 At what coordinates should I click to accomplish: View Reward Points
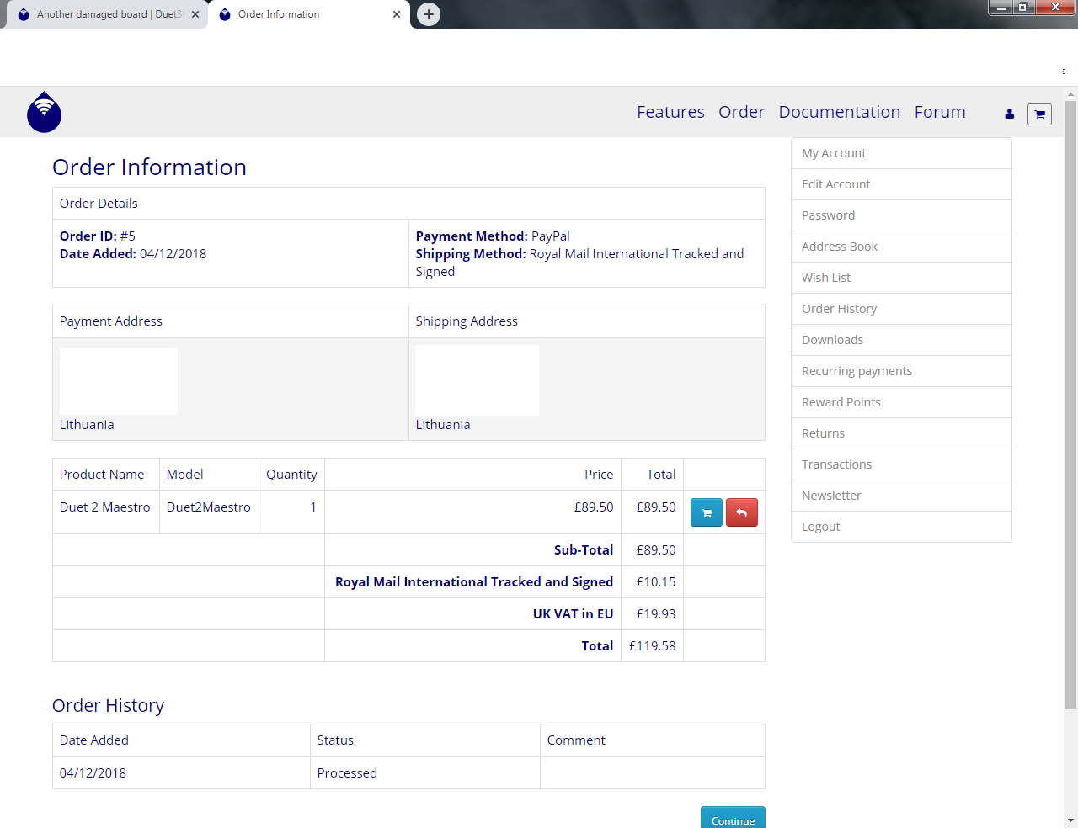pyautogui.click(x=901, y=402)
